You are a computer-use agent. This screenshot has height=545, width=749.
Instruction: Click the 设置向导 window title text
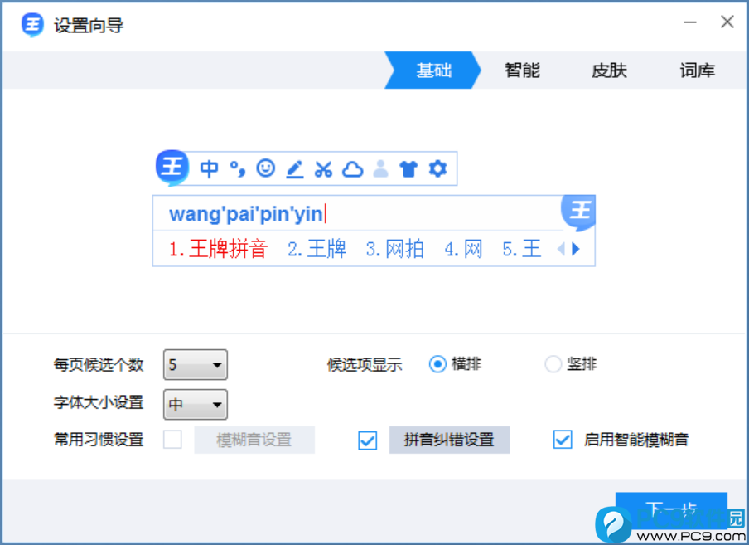pyautogui.click(x=89, y=26)
